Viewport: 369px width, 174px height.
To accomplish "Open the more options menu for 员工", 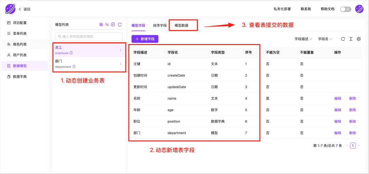I will [x=120, y=50].
